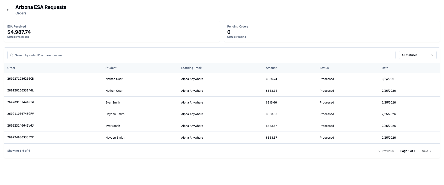
Task: Open order 260120160331F6L row
Action: [20, 91]
